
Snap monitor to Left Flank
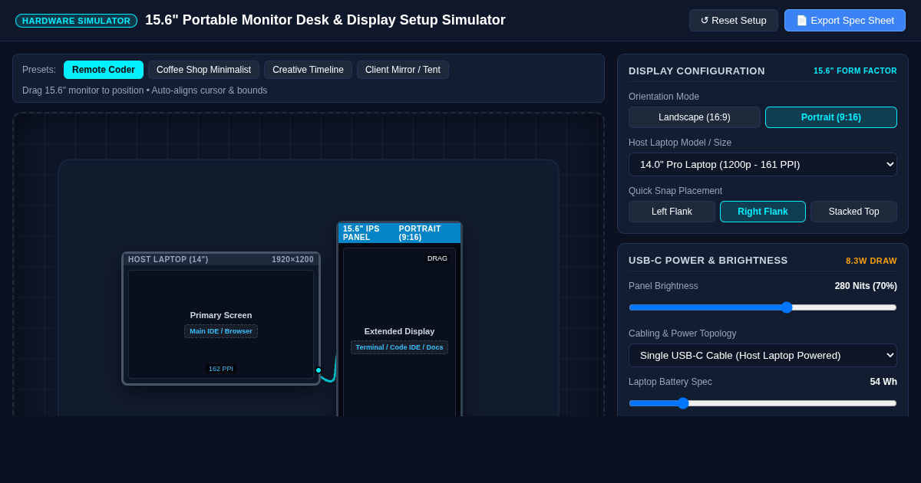(x=672, y=212)
